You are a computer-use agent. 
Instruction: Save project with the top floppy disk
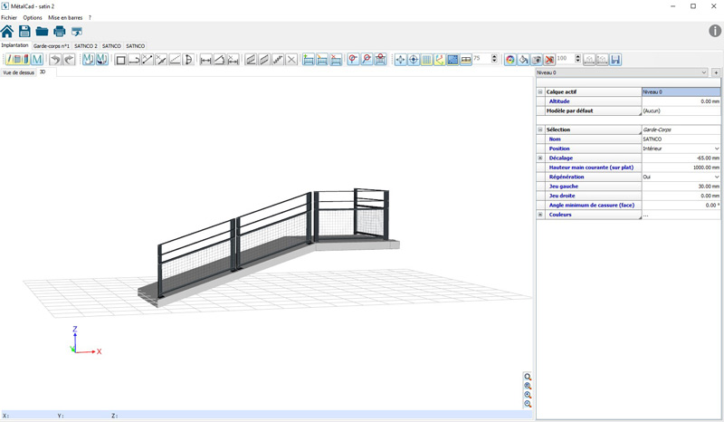pyautogui.click(x=24, y=32)
